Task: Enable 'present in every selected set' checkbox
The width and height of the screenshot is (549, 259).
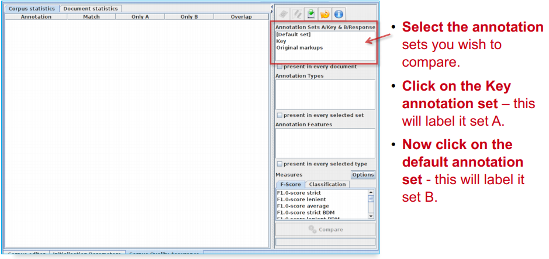Action: [279, 115]
